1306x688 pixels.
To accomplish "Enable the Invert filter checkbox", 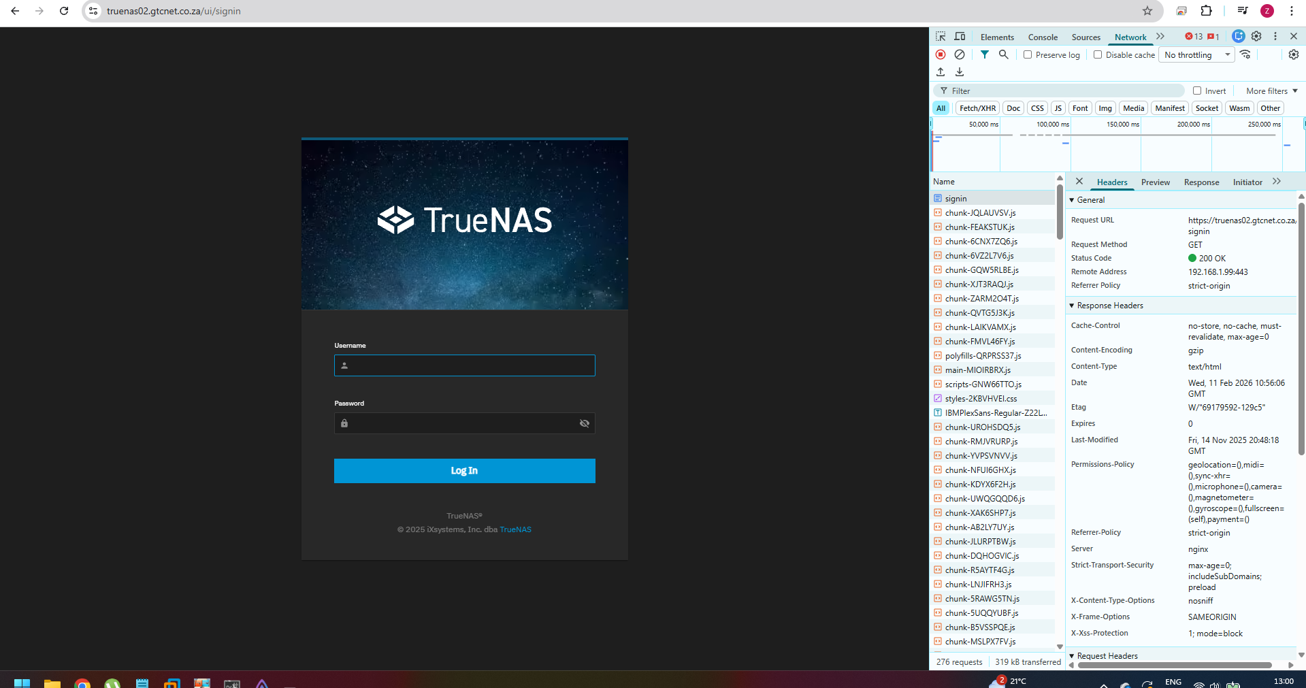I will (x=1197, y=91).
